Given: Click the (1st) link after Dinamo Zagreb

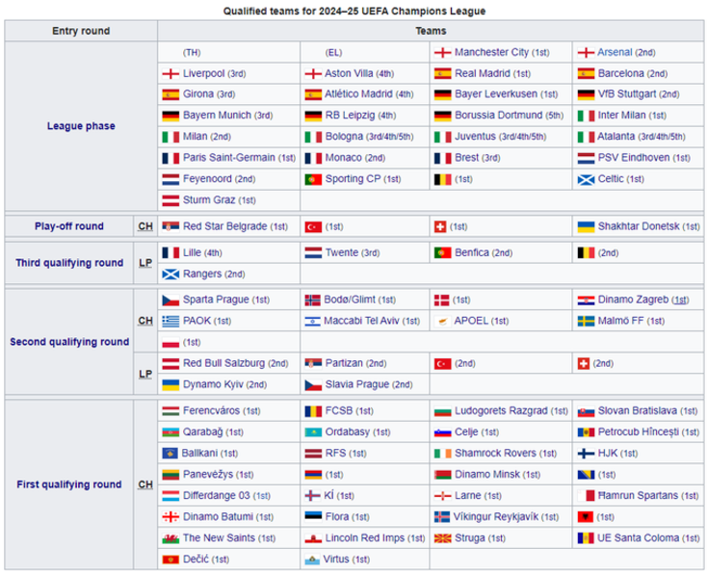Looking at the screenshot, I should click(680, 301).
